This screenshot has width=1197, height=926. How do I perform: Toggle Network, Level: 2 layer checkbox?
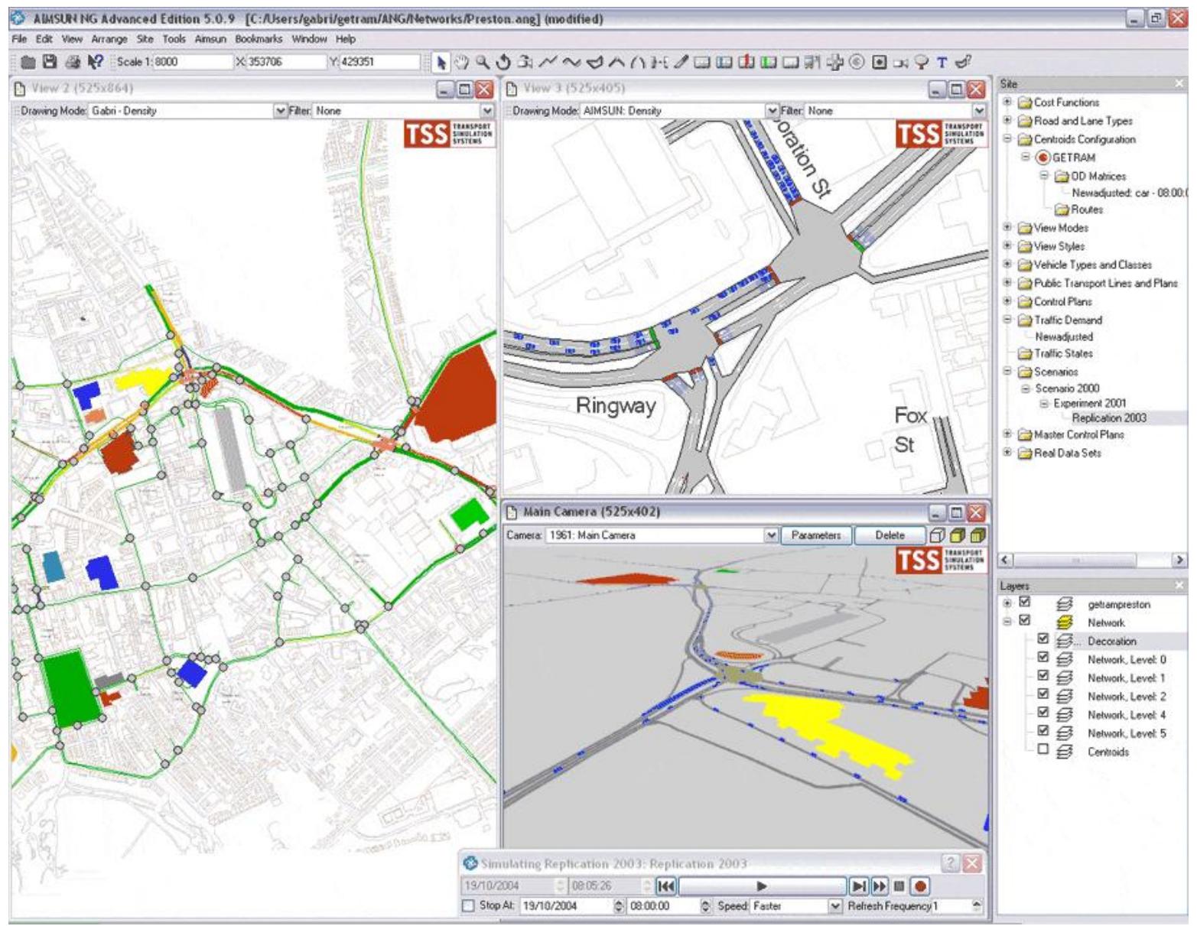1042,694
